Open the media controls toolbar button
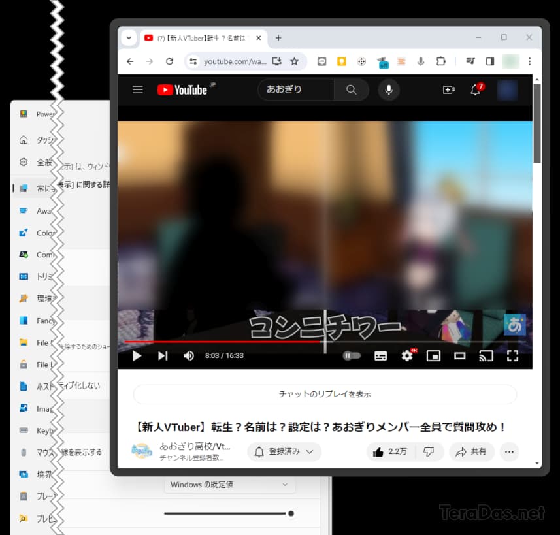The image size is (560, 535). pos(470,61)
